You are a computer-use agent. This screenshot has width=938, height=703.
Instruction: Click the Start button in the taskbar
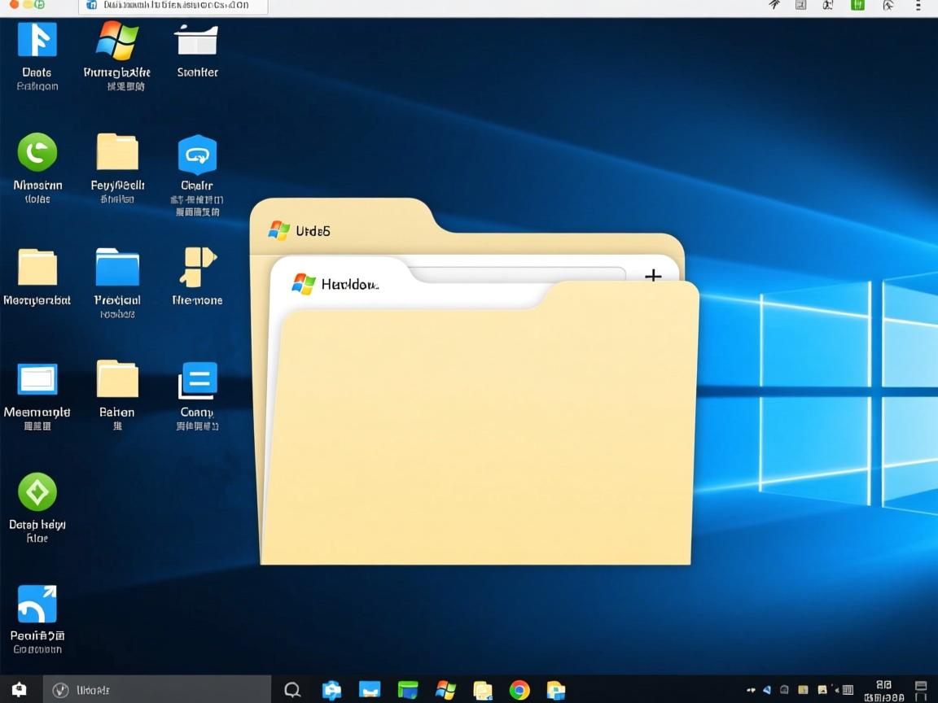(x=19, y=689)
